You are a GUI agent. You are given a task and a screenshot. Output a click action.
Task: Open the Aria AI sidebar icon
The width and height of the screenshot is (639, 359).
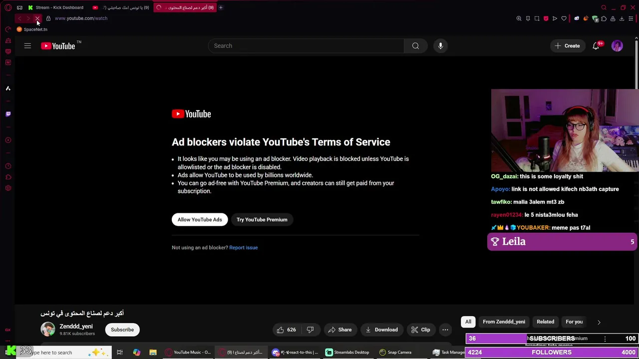point(8,88)
